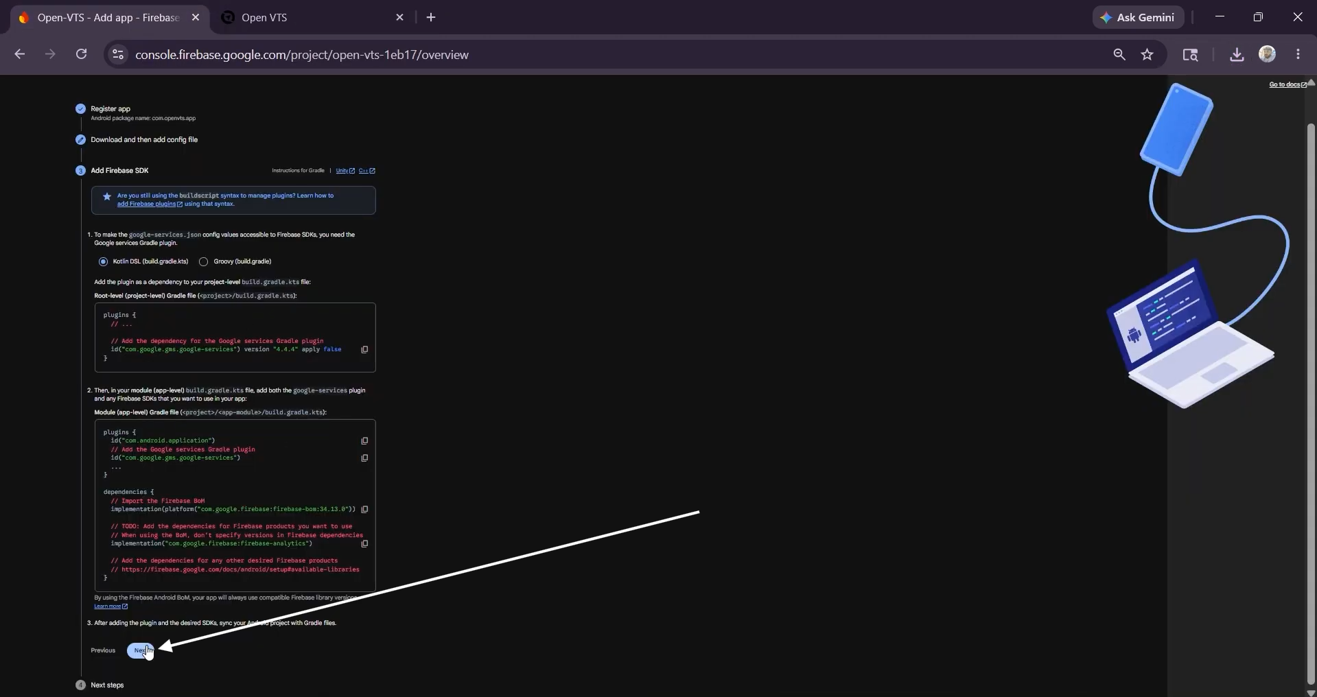Click the address bar URL
Viewport: 1317px width, 697px height.
click(x=302, y=55)
